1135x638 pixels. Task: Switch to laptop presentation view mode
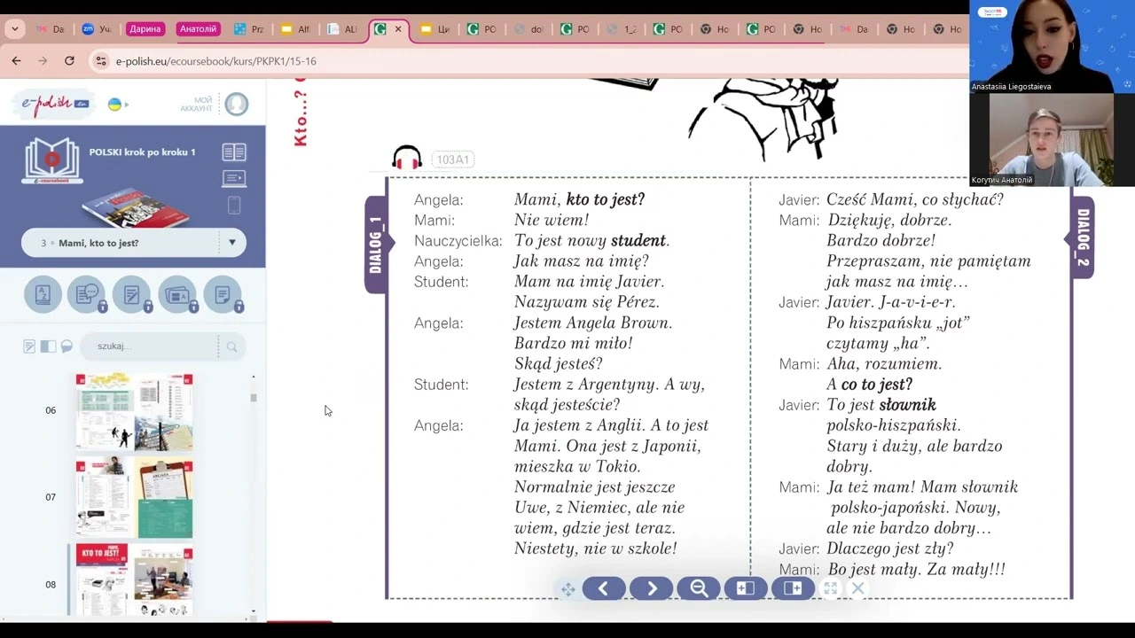click(234, 178)
